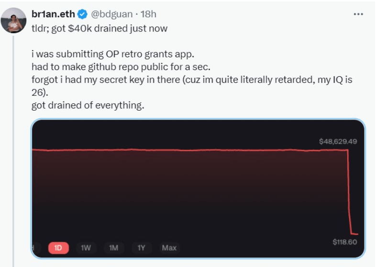The image size is (376, 267).
Task: Select the 1D chart range
Action: [x=58, y=248]
